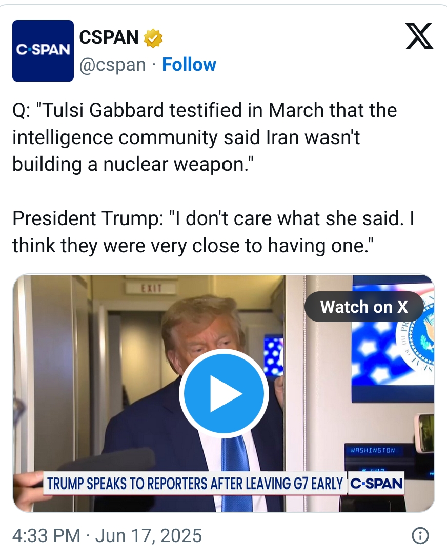Open the C-SPAN profile avatar

point(43,51)
